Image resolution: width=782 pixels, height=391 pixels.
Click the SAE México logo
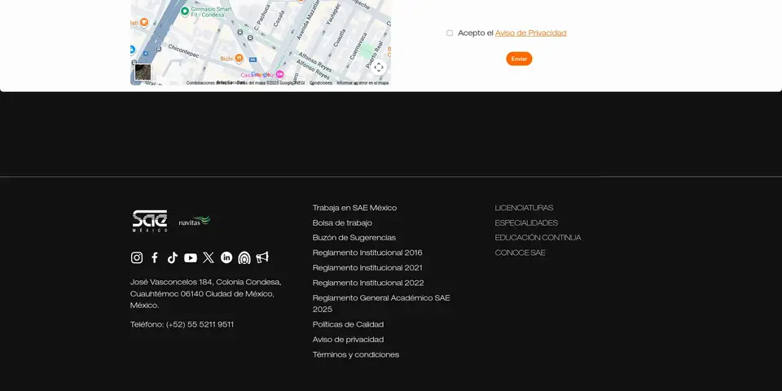click(150, 221)
